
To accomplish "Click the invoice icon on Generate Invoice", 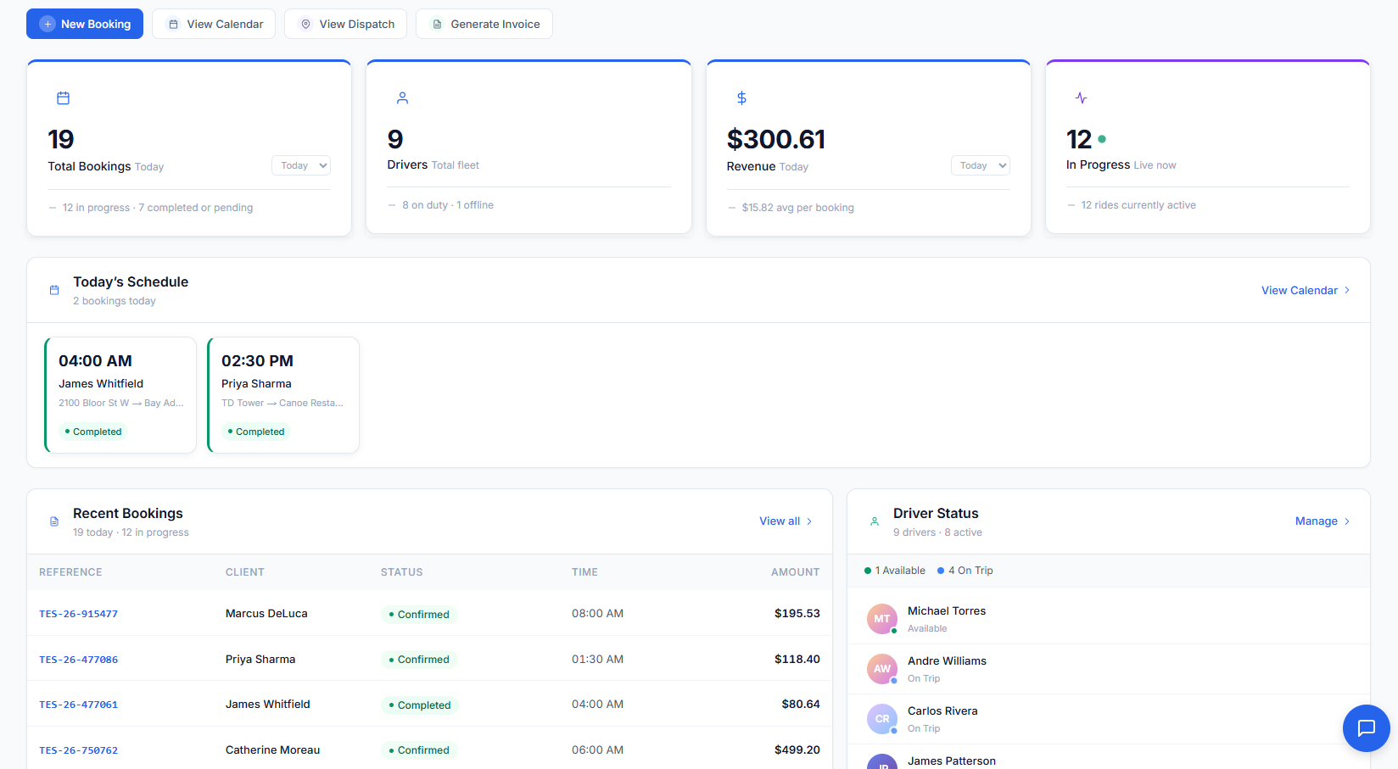I will [436, 24].
